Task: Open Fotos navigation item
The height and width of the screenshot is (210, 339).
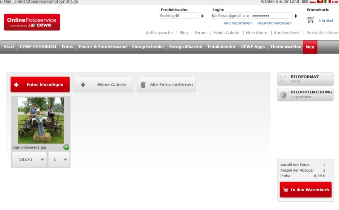Action: (67, 47)
